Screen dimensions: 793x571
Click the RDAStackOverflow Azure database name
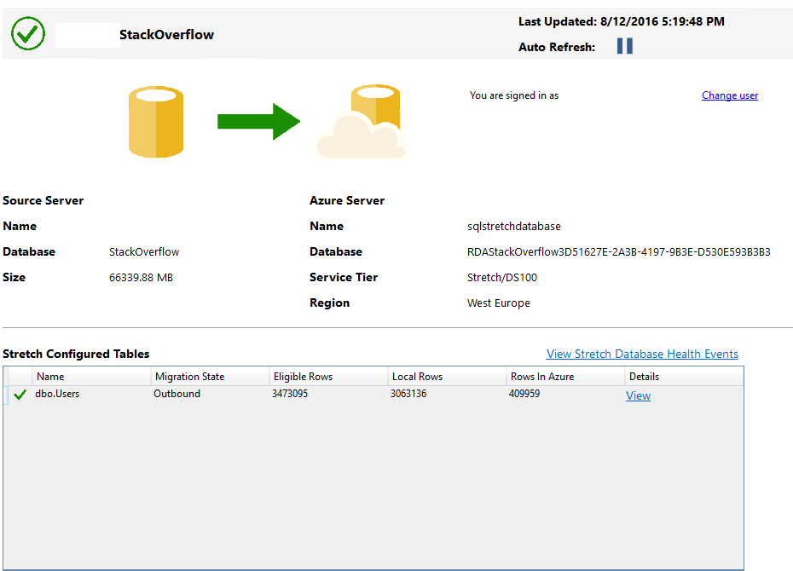pyautogui.click(x=619, y=251)
